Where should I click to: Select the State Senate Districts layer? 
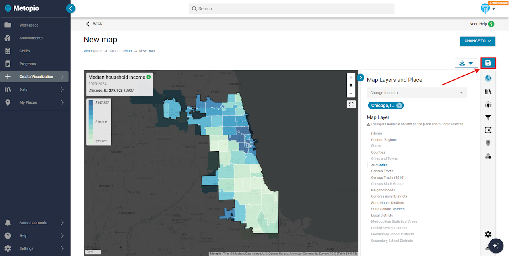pyautogui.click(x=388, y=209)
